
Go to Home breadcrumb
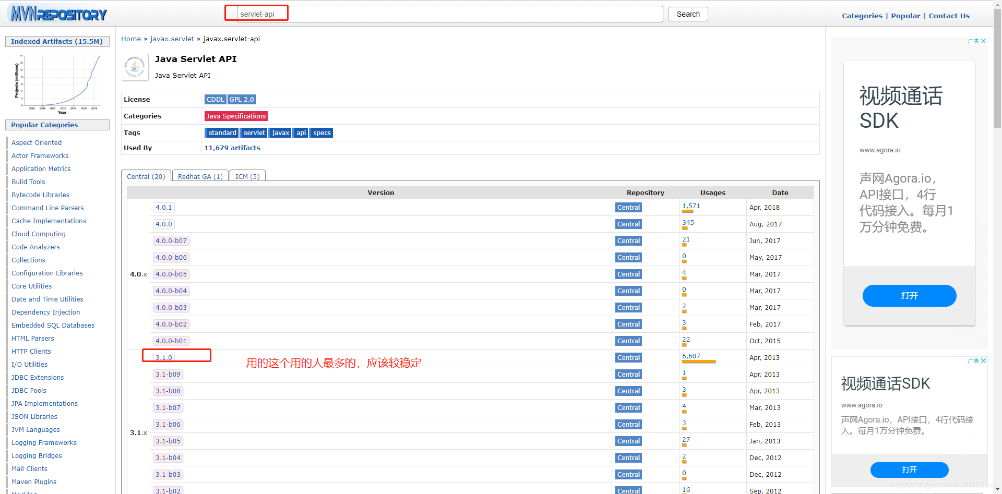coord(131,39)
